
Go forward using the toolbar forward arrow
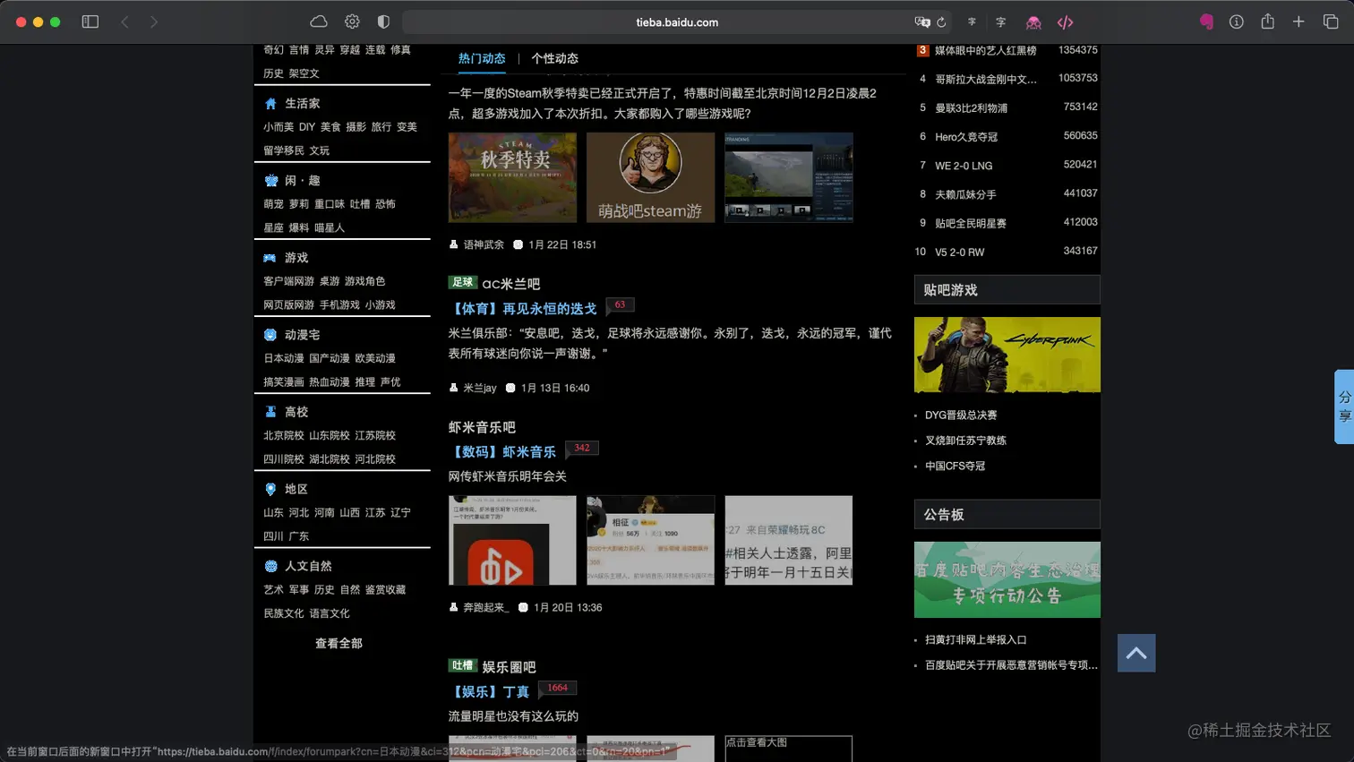coord(154,21)
